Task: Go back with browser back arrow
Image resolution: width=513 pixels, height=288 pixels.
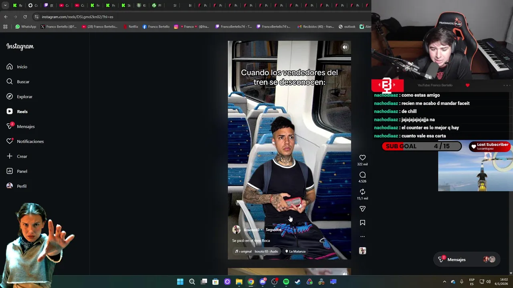Action: pos(6,17)
